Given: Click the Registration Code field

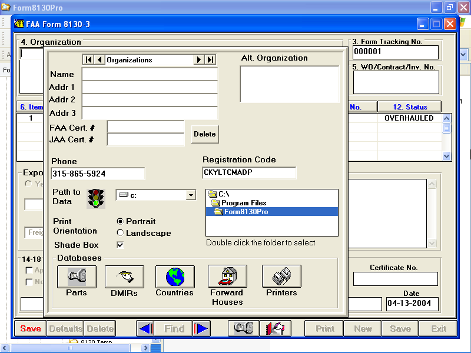Looking at the screenshot, I should [x=249, y=173].
